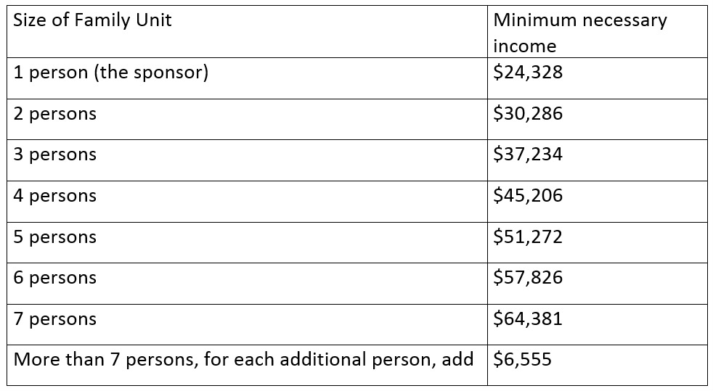
Task: Click the $37,234 income value
Action: click(528, 154)
